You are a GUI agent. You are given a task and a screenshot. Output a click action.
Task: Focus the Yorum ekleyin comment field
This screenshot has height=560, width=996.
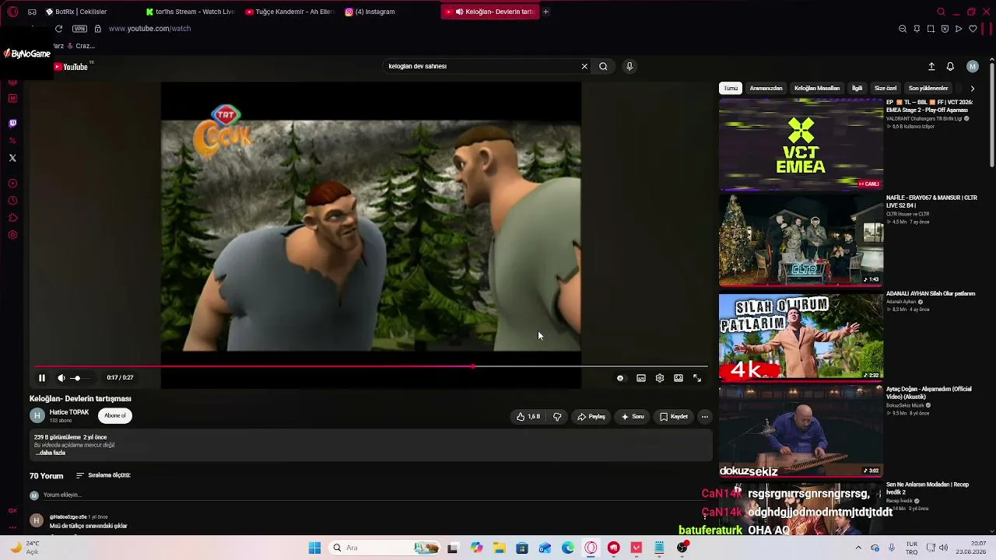tap(373, 495)
